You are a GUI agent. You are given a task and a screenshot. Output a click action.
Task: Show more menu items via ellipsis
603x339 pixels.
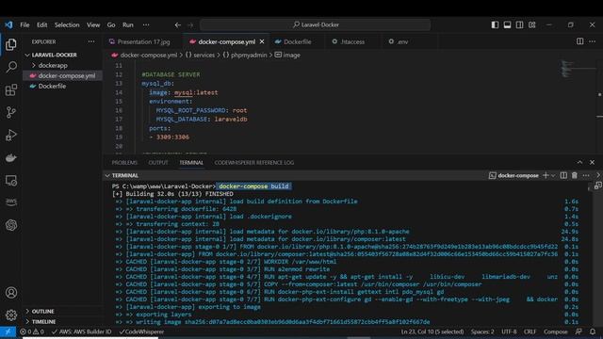click(146, 25)
